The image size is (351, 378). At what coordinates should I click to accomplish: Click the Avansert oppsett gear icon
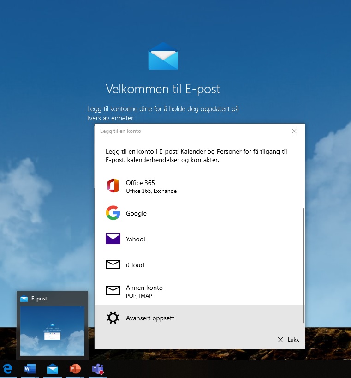click(x=113, y=318)
